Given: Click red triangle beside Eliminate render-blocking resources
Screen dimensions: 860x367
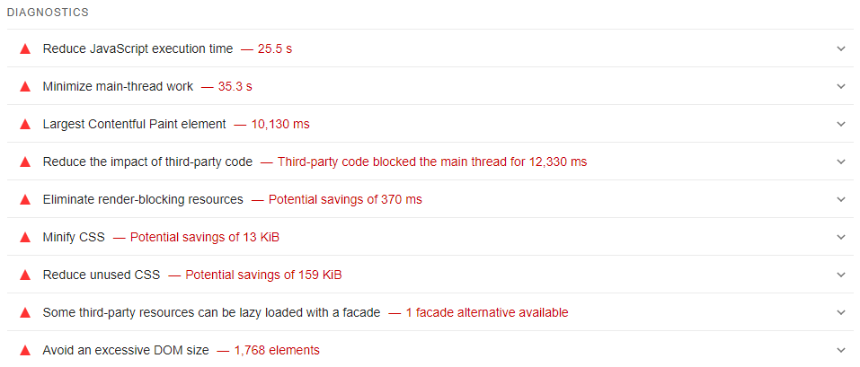Looking at the screenshot, I should (x=25, y=199).
